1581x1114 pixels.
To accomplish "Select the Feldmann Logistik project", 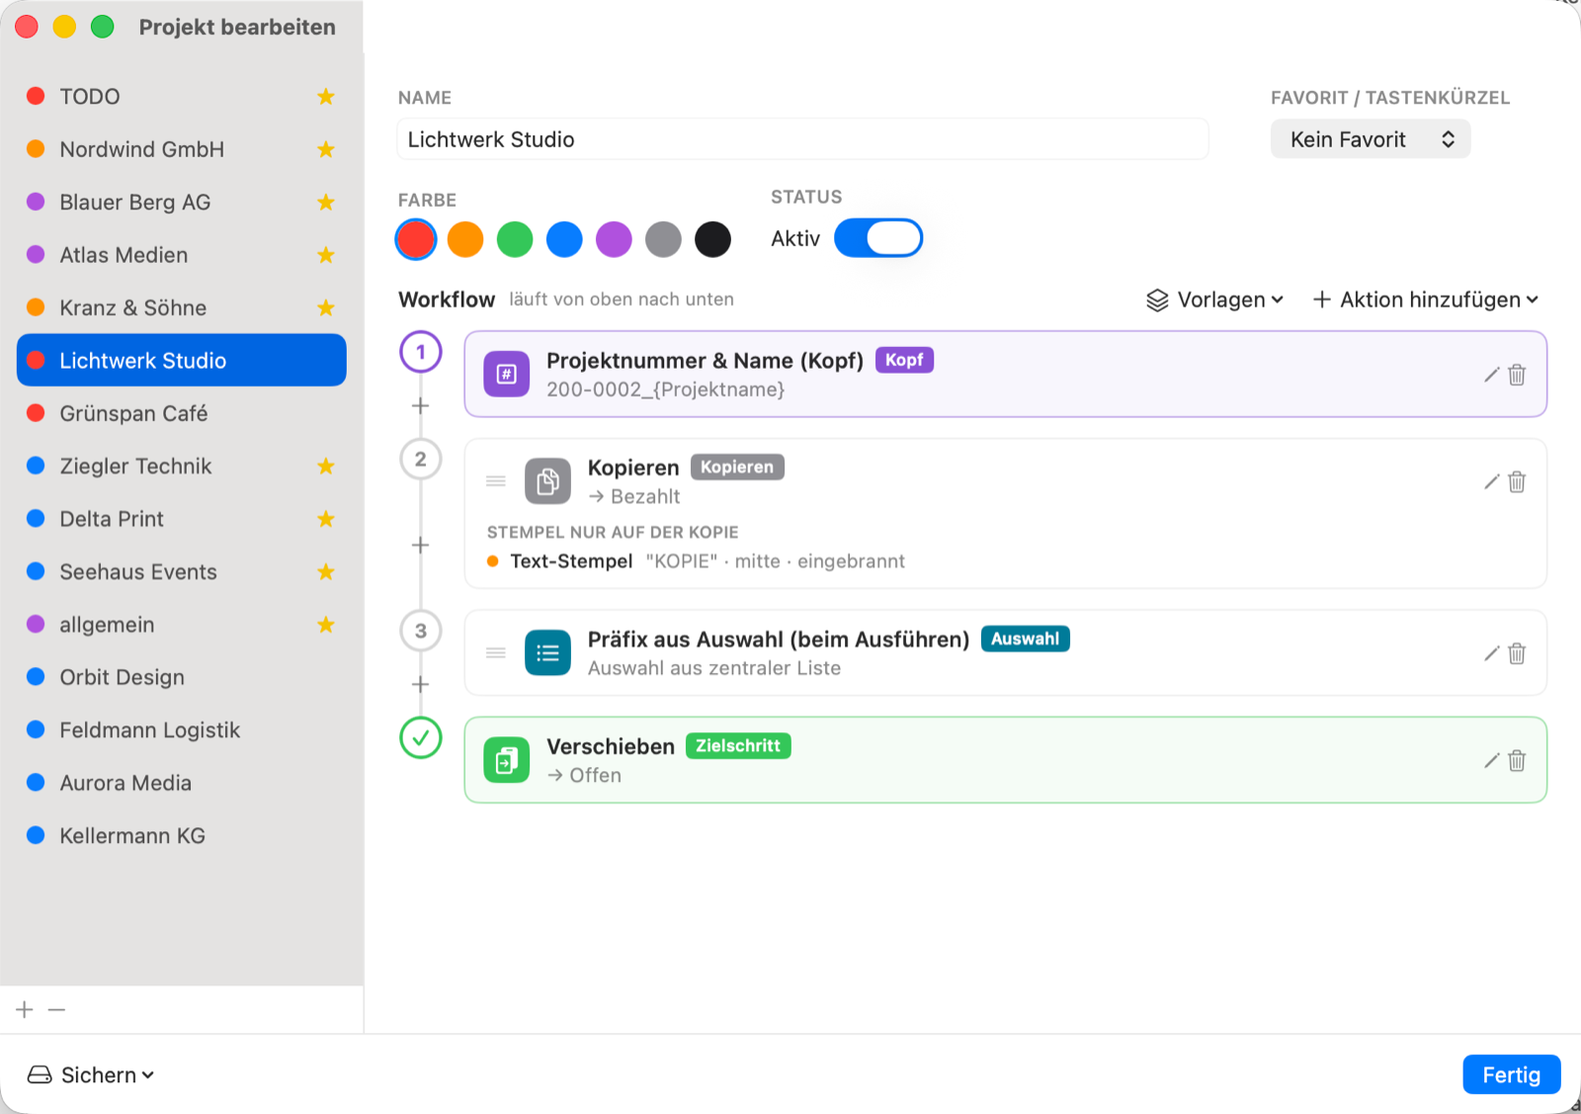I will coord(182,729).
